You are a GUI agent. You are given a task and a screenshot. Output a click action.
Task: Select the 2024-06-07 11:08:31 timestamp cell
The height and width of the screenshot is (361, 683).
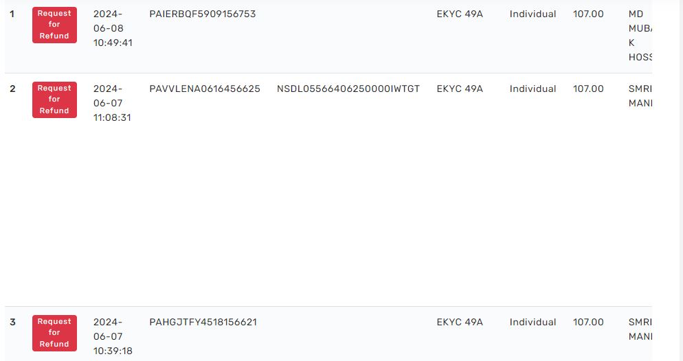pyautogui.click(x=113, y=103)
